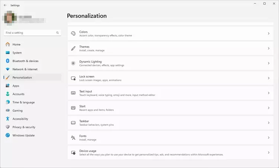Image resolution: width=279 pixels, height=168 pixels.
Task: Open the user account profile picture
Action: point(10,18)
